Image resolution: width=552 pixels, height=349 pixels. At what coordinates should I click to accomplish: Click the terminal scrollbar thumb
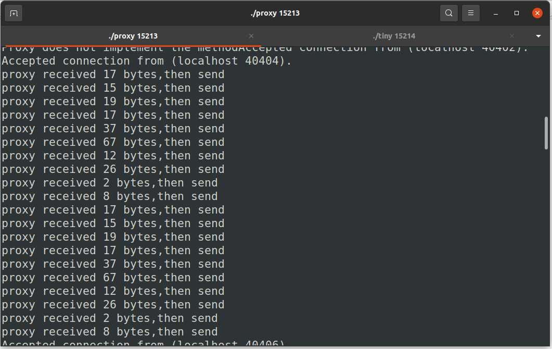click(546, 133)
